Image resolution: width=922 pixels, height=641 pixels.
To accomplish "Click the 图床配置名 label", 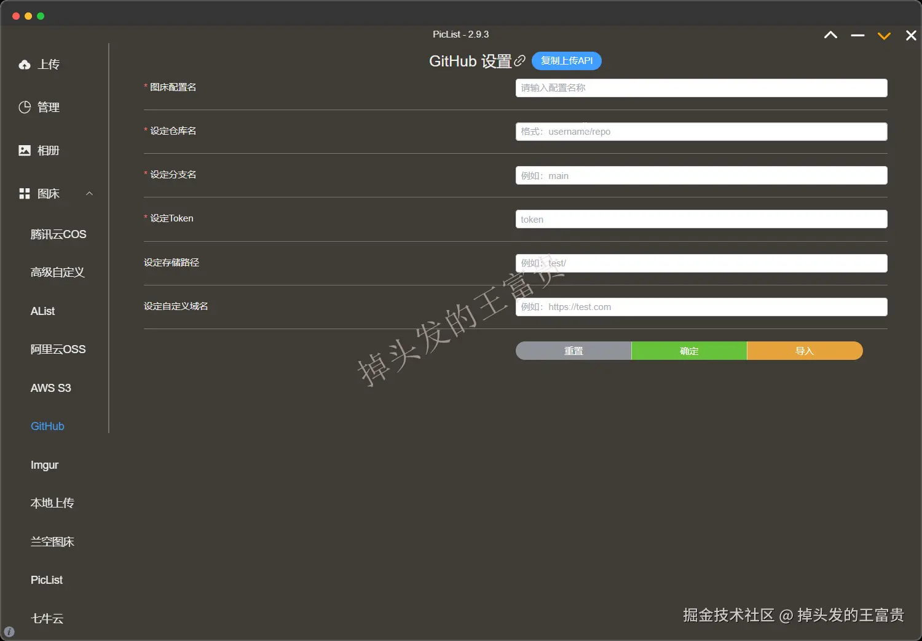I will 173,87.
